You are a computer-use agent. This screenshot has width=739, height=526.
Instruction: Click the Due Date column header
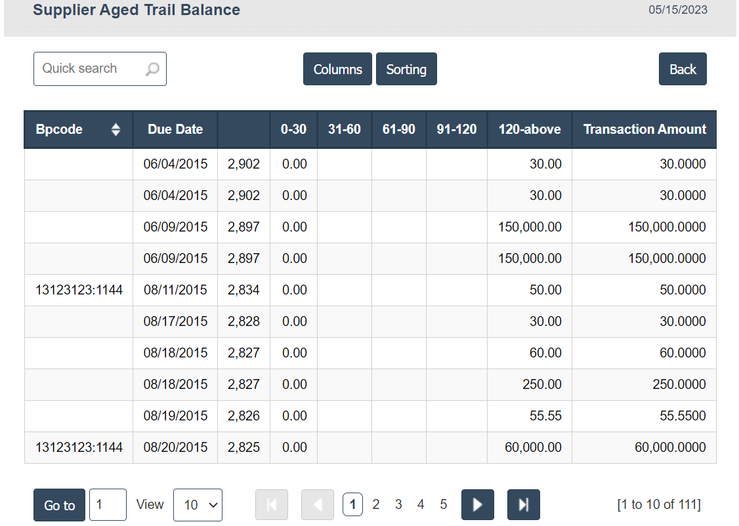pyautogui.click(x=175, y=129)
